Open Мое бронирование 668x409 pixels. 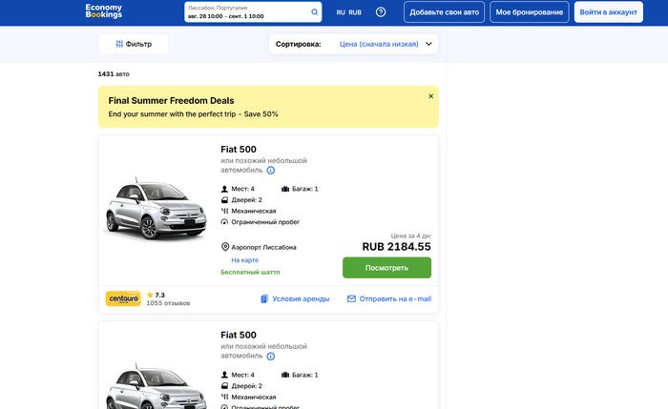529,11
